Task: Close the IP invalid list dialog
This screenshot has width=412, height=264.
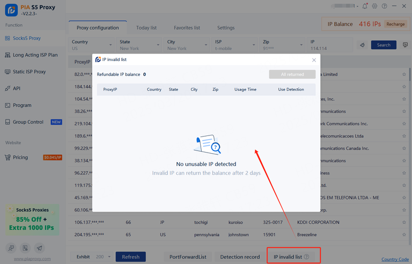Action: pyautogui.click(x=314, y=60)
